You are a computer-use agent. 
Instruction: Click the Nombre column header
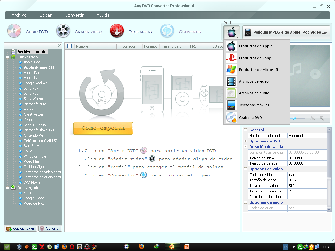[x=95, y=46]
